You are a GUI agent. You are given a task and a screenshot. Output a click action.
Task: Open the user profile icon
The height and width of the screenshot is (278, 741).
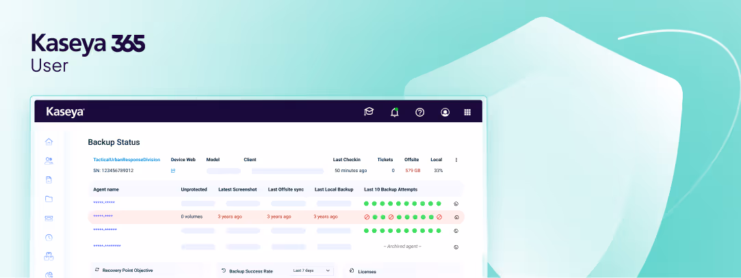[445, 112]
